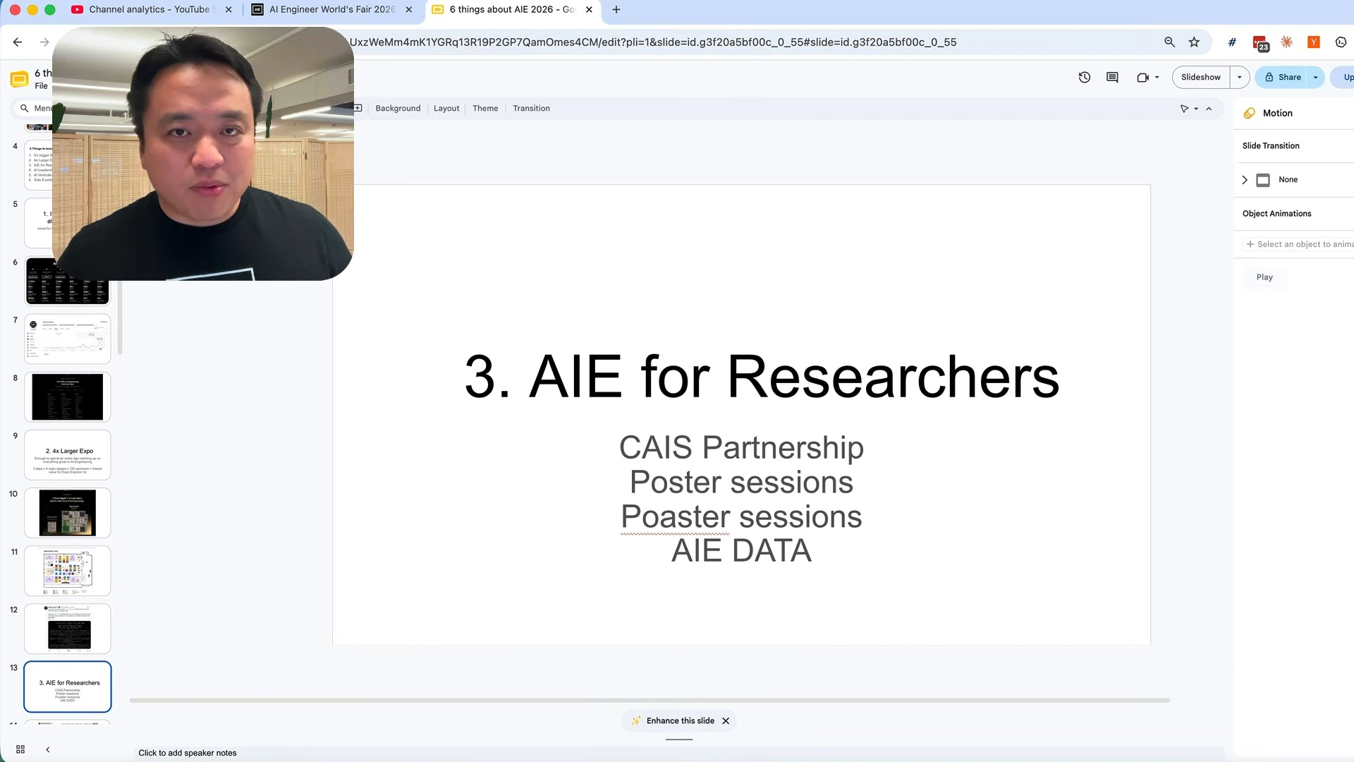Switch to AI Engineer World's Fair tab

coord(332,10)
